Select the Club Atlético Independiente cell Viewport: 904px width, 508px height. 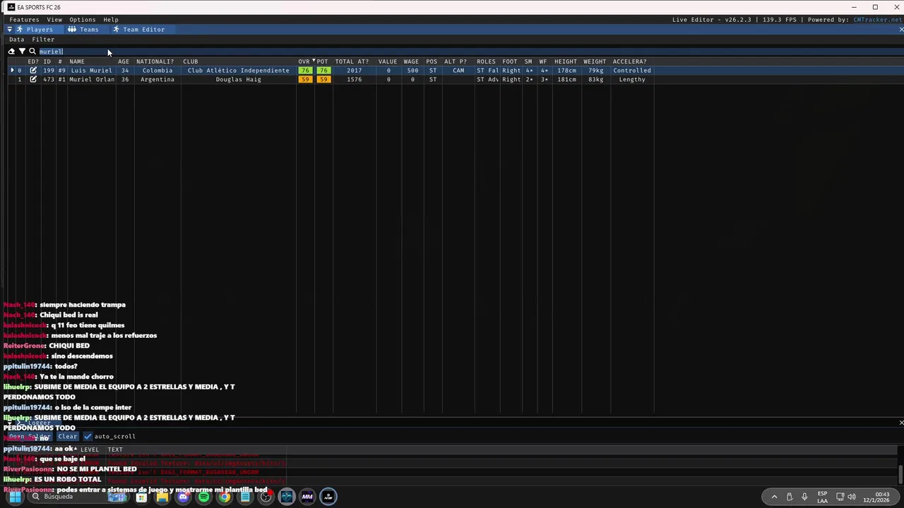(239, 71)
